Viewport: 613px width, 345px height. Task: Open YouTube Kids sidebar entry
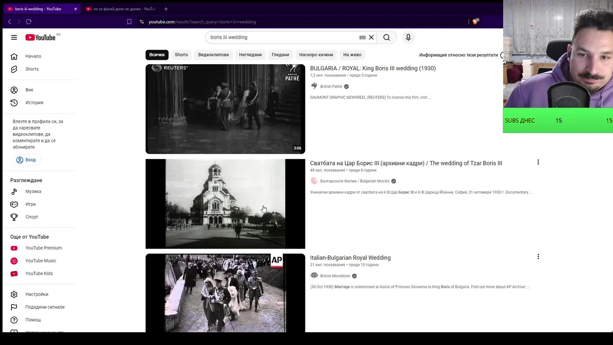pos(39,274)
